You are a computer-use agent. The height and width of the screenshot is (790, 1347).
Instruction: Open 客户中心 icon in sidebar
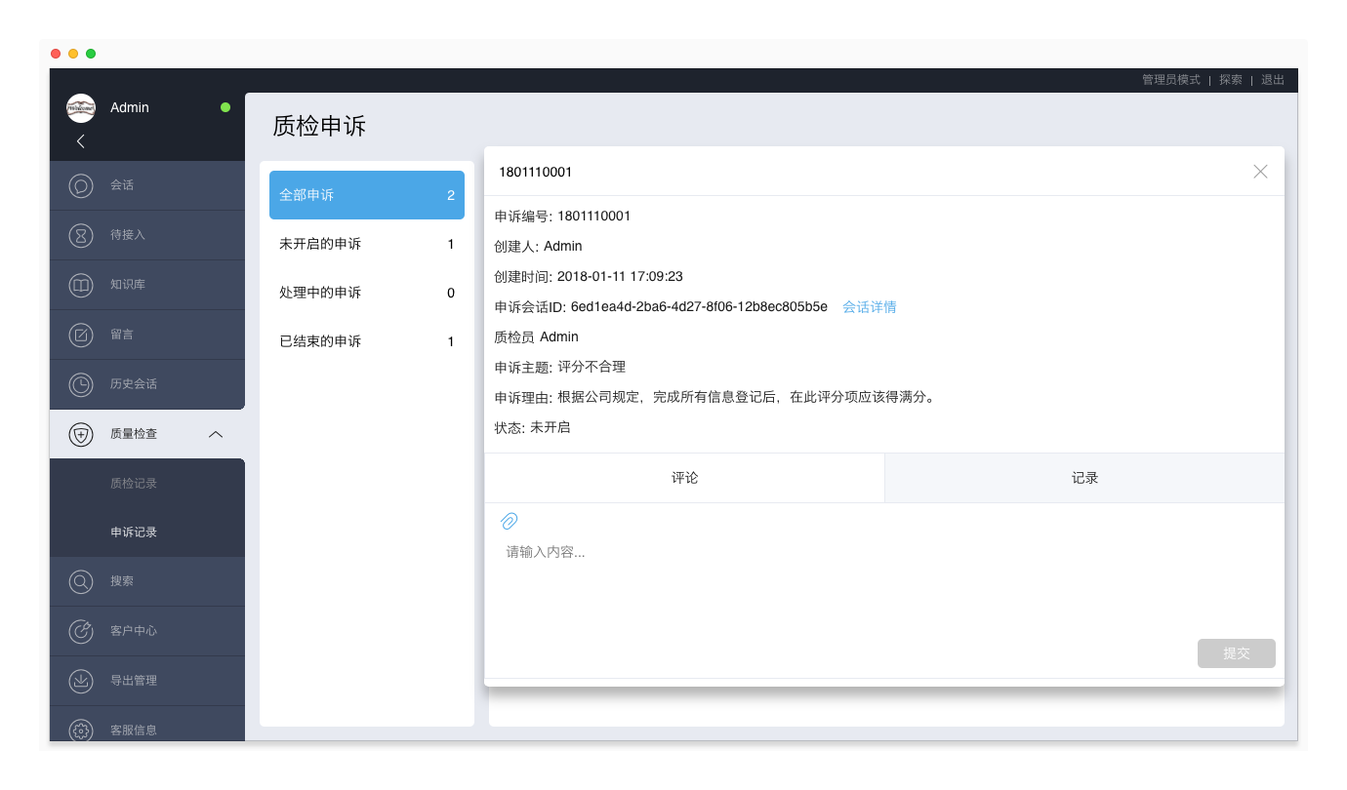point(81,631)
